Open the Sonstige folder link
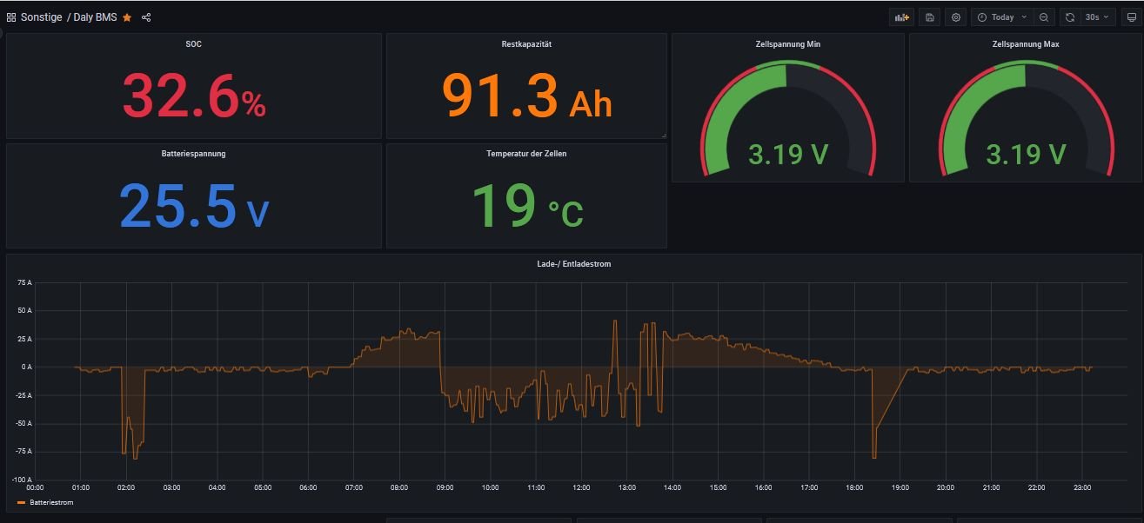Viewport: 1144px width, 523px height. click(x=41, y=17)
